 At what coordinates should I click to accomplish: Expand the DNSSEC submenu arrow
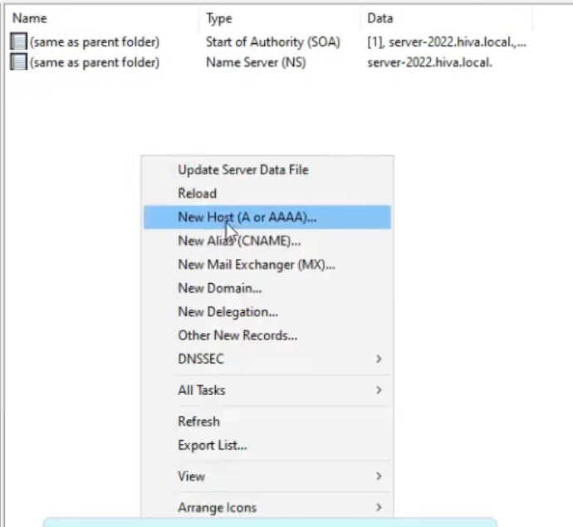[x=379, y=359]
